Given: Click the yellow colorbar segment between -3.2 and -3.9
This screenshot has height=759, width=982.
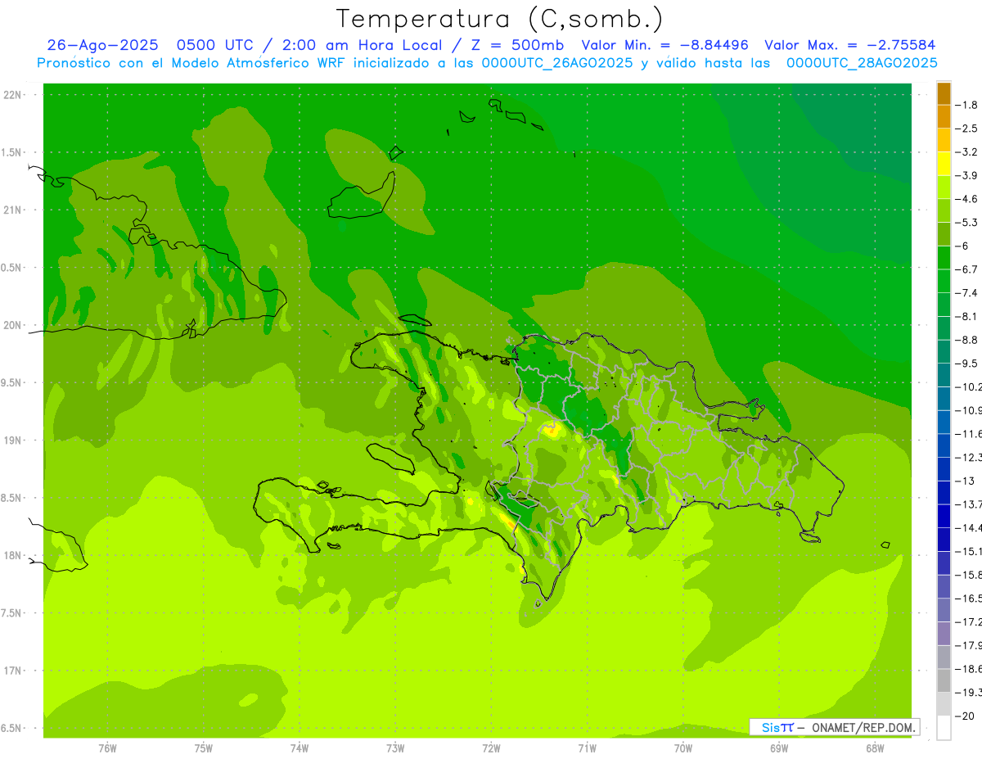Looking at the screenshot, I should click(944, 165).
